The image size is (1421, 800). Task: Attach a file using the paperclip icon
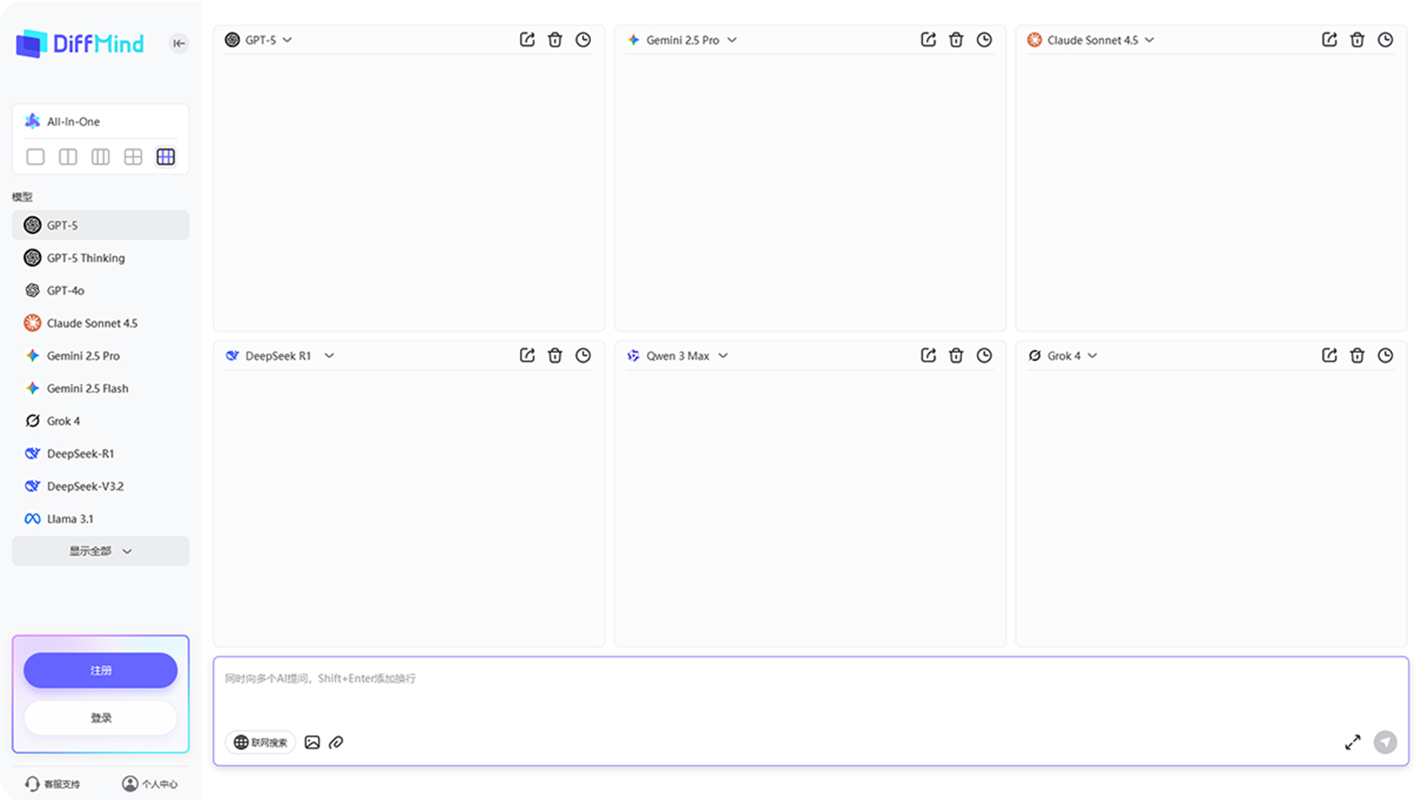(x=337, y=742)
